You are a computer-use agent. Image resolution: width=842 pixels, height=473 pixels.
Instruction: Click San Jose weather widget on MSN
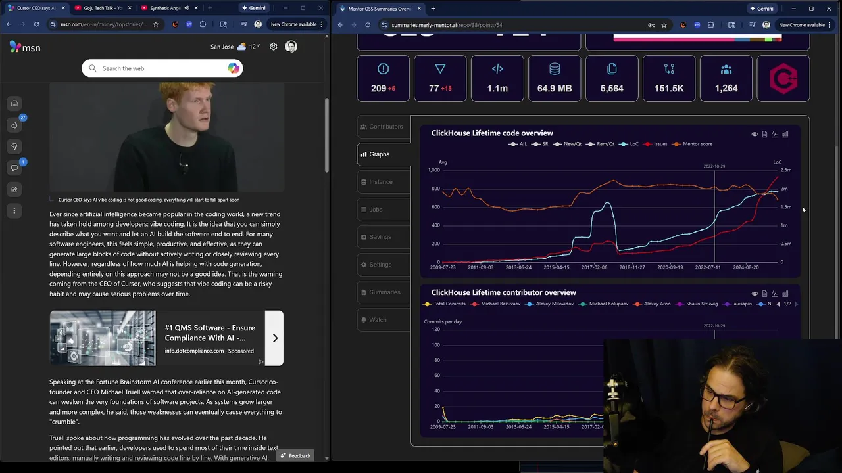click(x=235, y=47)
